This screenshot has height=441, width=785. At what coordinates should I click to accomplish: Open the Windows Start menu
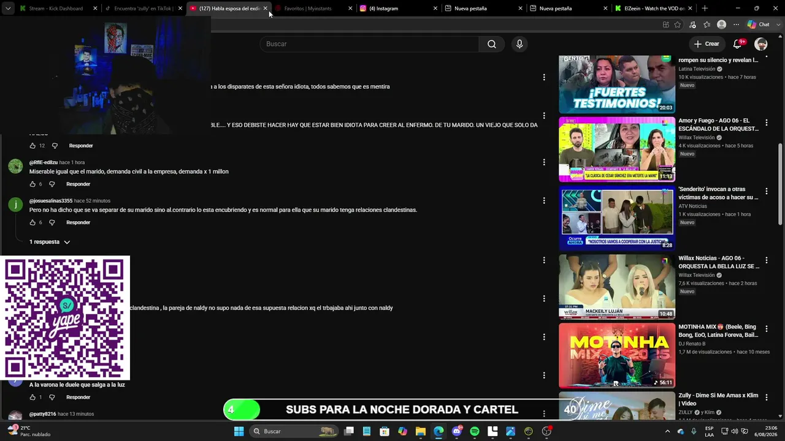tap(239, 431)
